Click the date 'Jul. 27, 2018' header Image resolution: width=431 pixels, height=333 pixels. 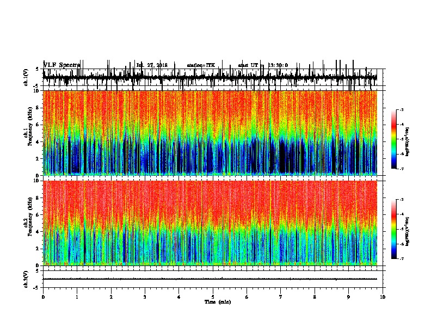coord(152,65)
